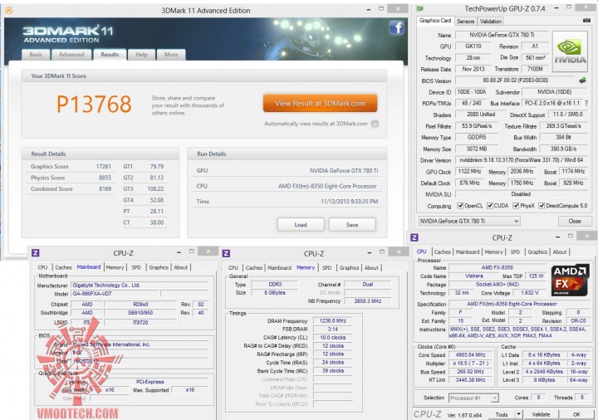Click CPU-Z Mainboard window Z icon
The height and width of the screenshot is (420, 598).
click(36, 252)
